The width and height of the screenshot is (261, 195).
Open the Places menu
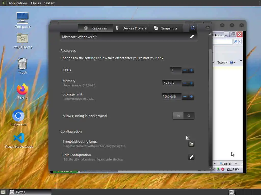(36, 3)
